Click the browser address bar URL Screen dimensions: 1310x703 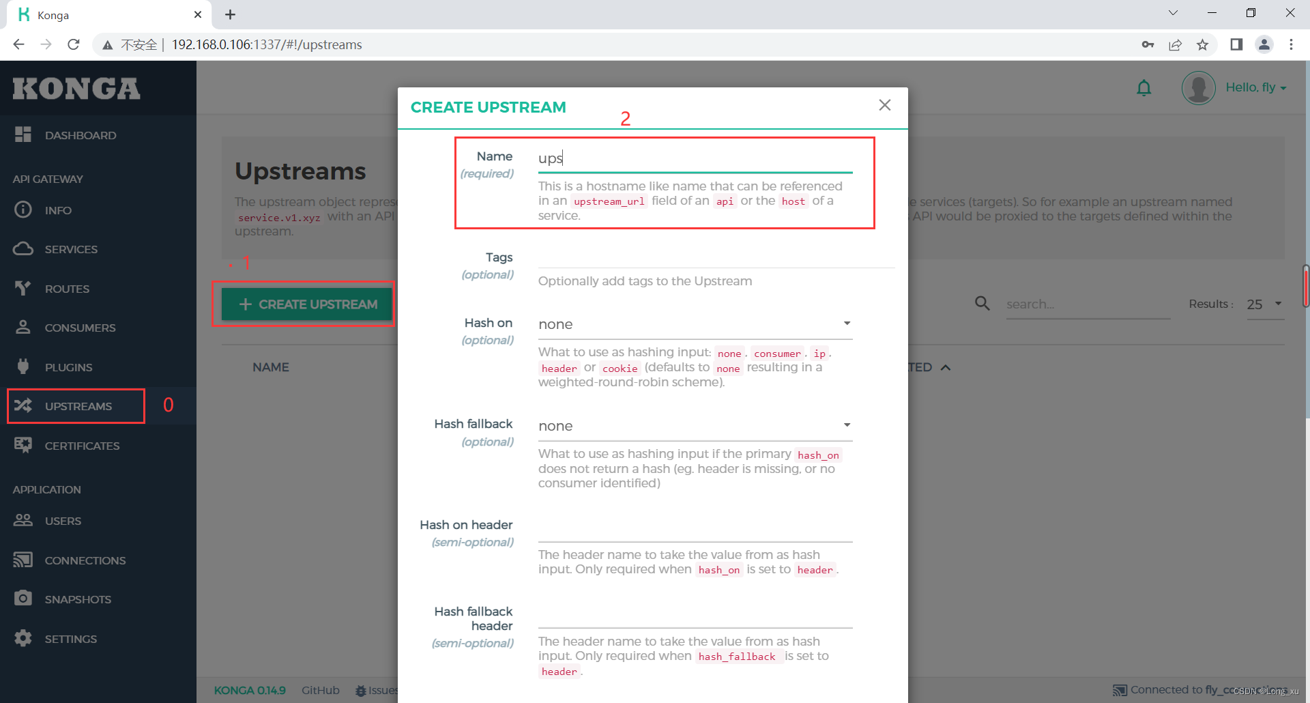tap(267, 44)
